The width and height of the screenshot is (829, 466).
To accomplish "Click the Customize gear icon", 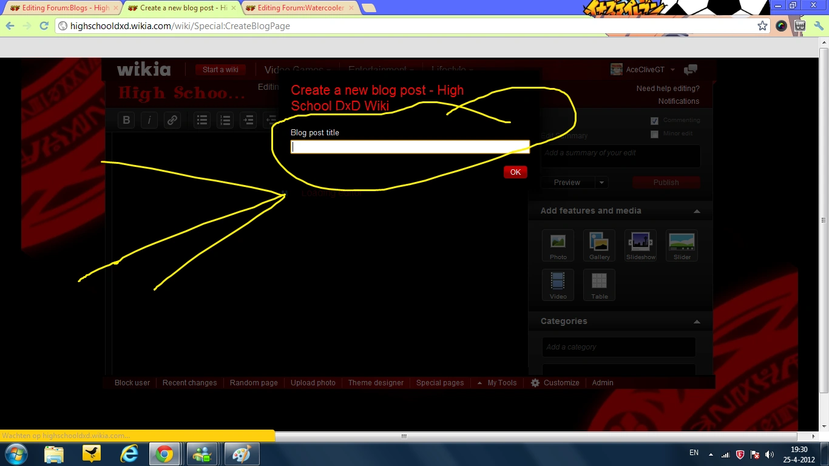I will [x=535, y=383].
